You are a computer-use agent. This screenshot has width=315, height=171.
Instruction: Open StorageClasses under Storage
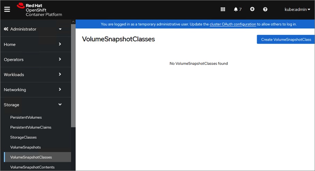pyautogui.click(x=23, y=137)
